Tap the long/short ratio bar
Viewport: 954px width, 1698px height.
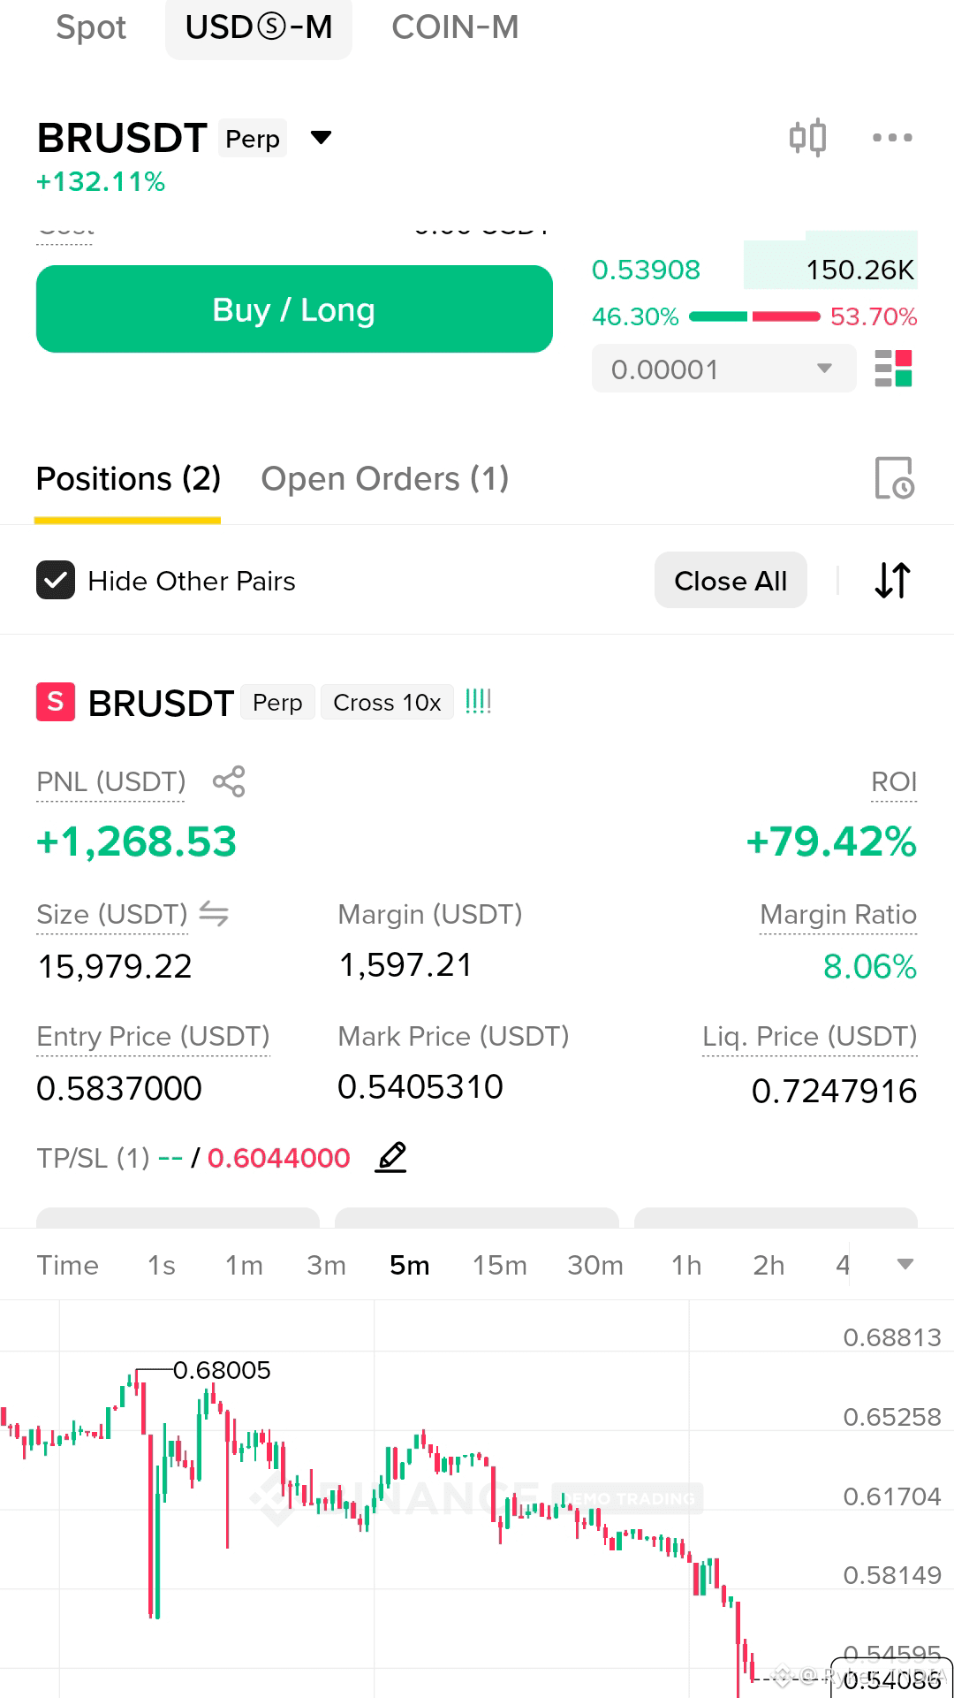[754, 316]
